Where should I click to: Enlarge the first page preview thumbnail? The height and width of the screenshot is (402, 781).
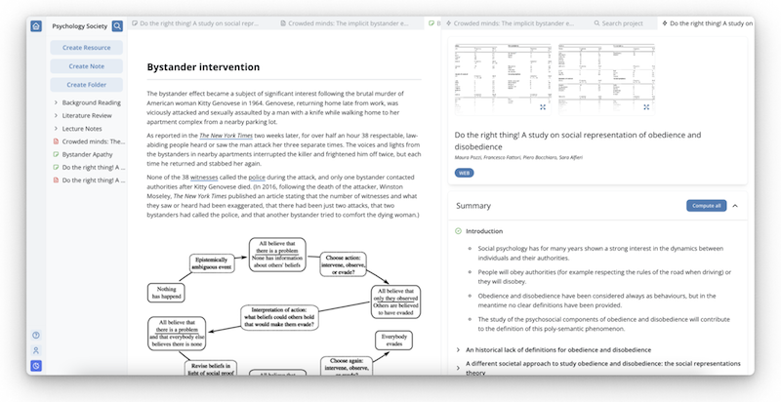(x=543, y=106)
